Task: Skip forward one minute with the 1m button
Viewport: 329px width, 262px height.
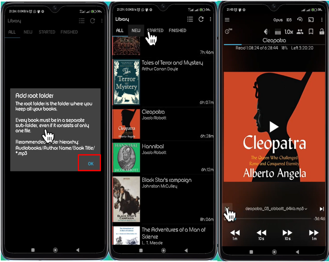Action: (314, 234)
